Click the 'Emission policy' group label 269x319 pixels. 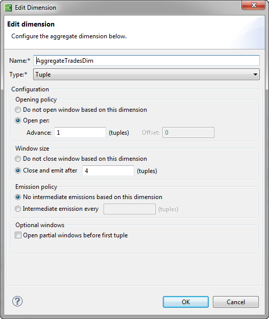[x=36, y=187]
